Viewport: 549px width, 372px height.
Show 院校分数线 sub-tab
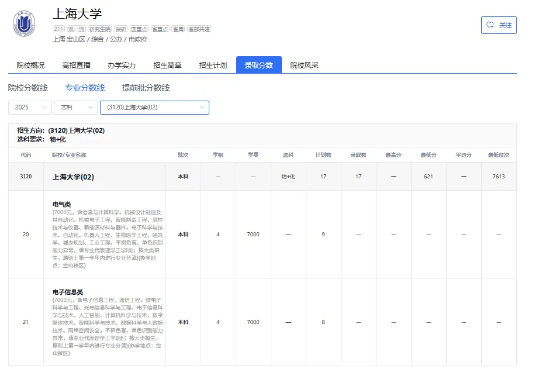(x=28, y=88)
